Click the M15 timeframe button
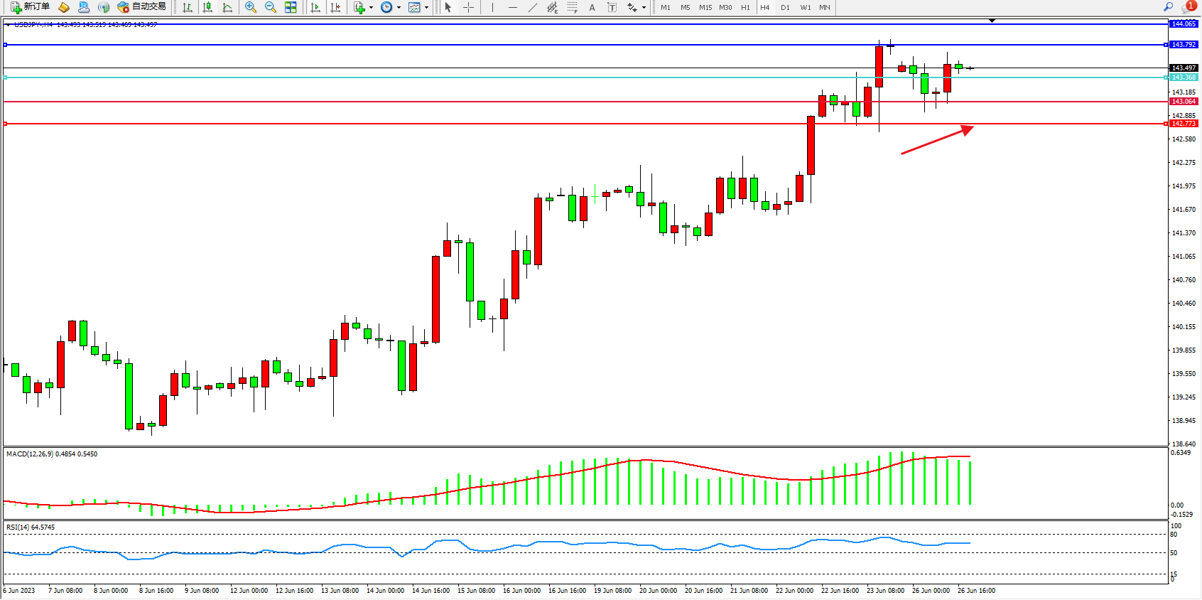The width and height of the screenshot is (1202, 600). tap(705, 7)
